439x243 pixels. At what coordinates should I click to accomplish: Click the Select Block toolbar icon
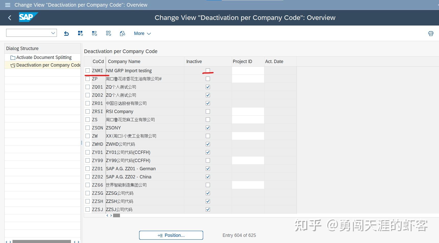pos(94,33)
